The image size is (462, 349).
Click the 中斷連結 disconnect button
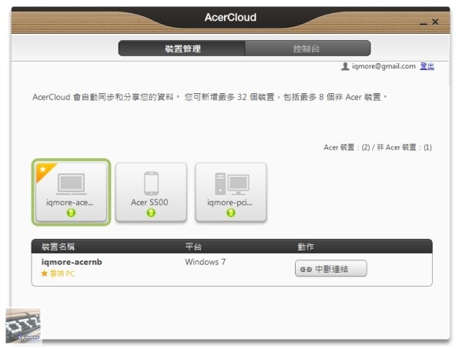pos(331,269)
